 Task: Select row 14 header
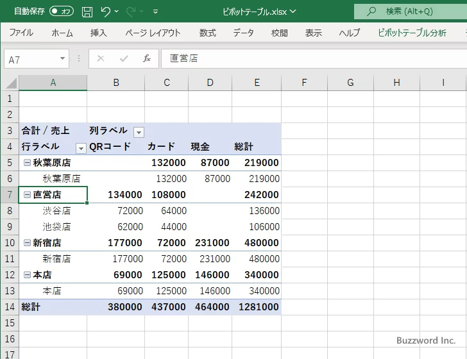coord(10,307)
